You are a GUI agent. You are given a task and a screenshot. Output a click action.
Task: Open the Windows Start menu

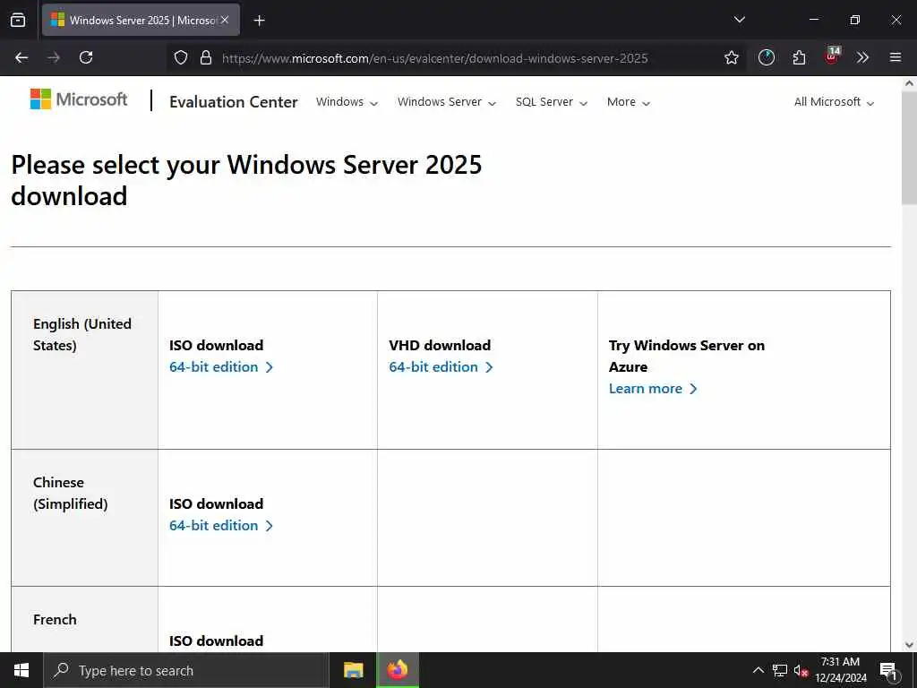21,670
